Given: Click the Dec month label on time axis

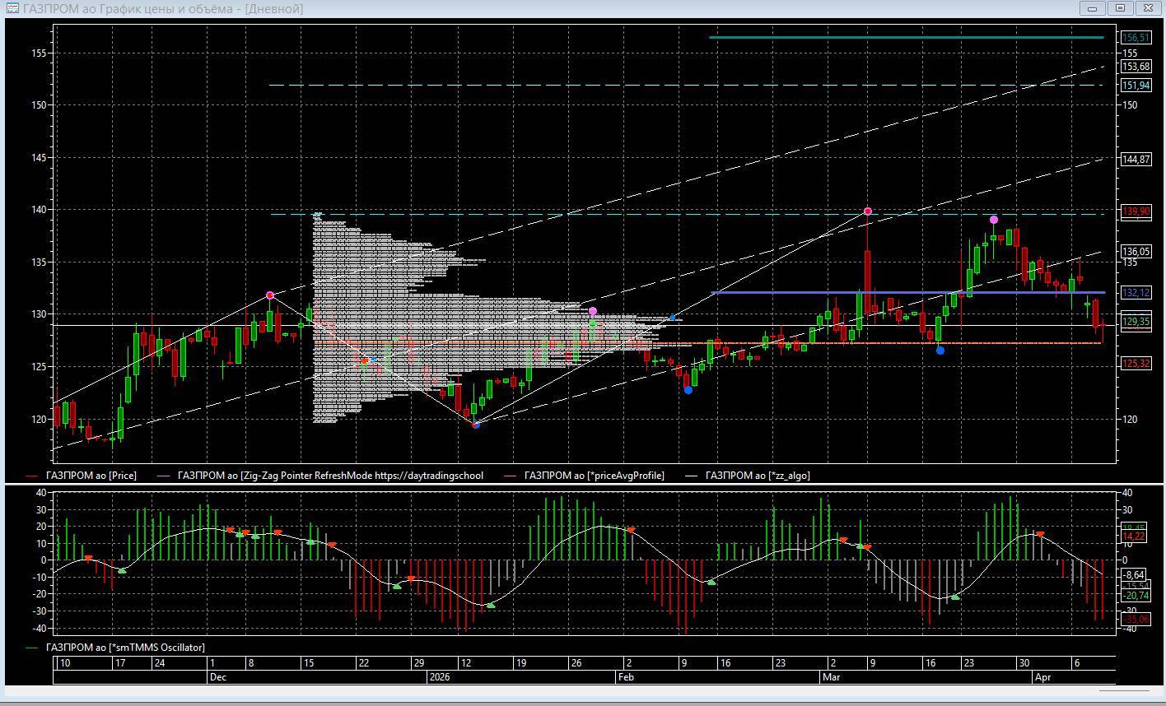Looking at the screenshot, I should tap(219, 677).
